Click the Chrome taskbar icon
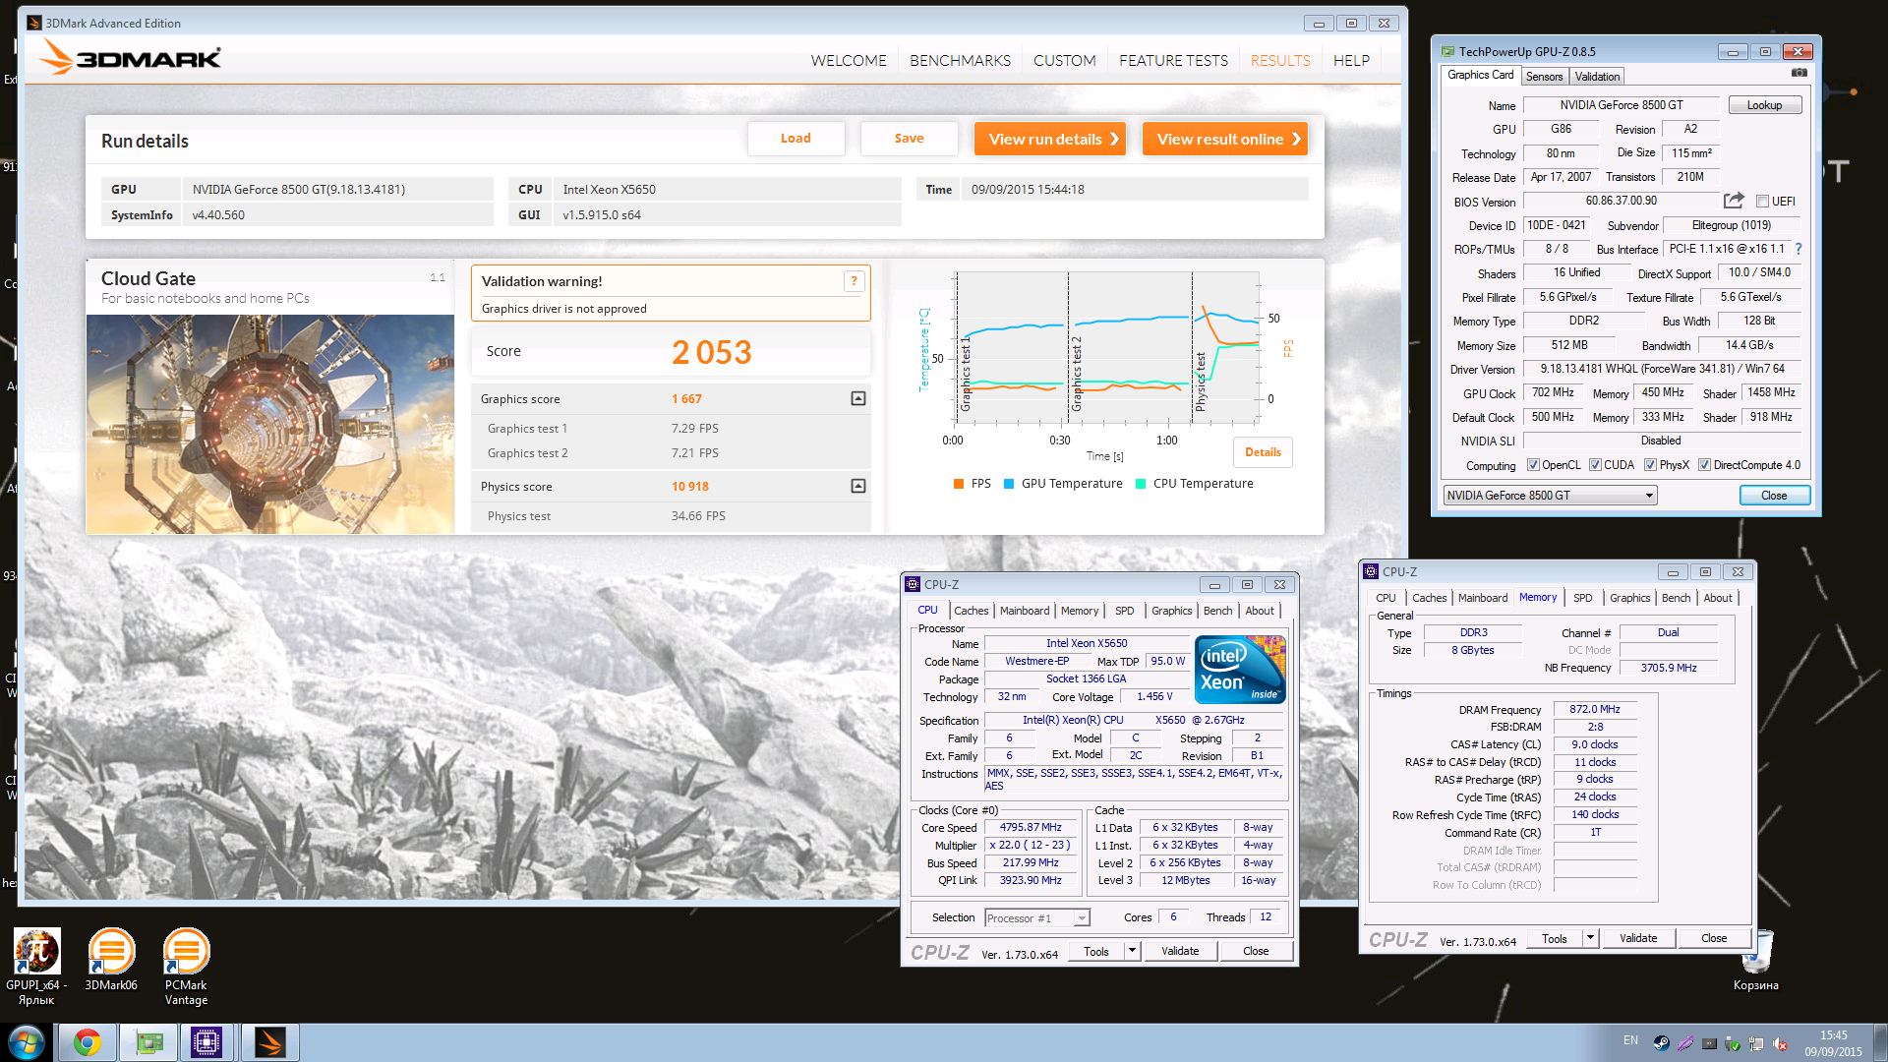Viewport: 1888px width, 1062px height. [x=88, y=1042]
